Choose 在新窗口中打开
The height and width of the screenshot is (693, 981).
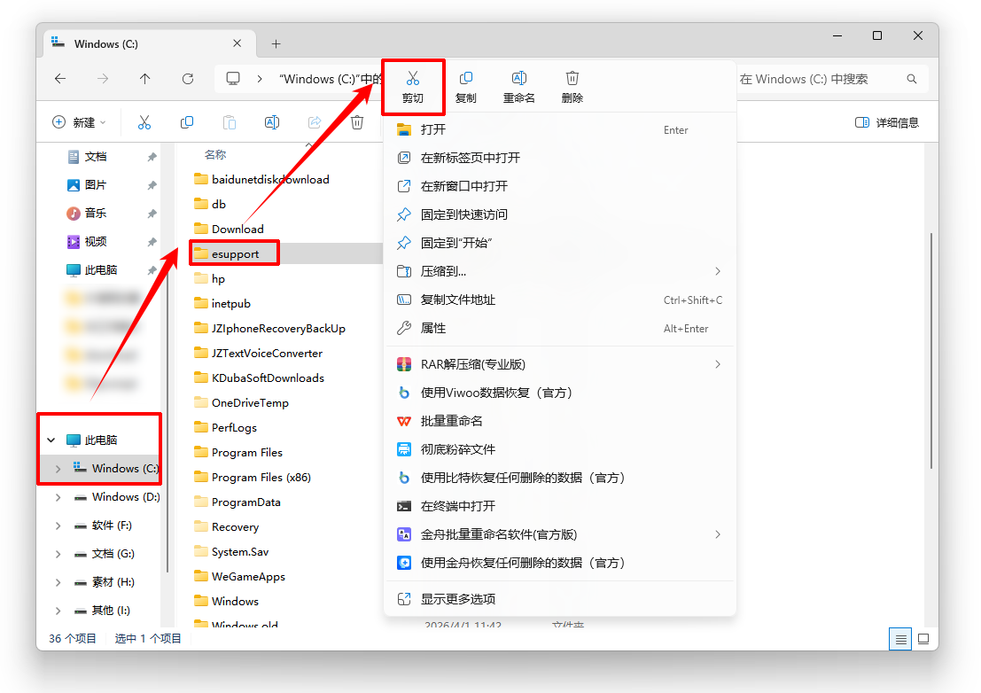559,186
